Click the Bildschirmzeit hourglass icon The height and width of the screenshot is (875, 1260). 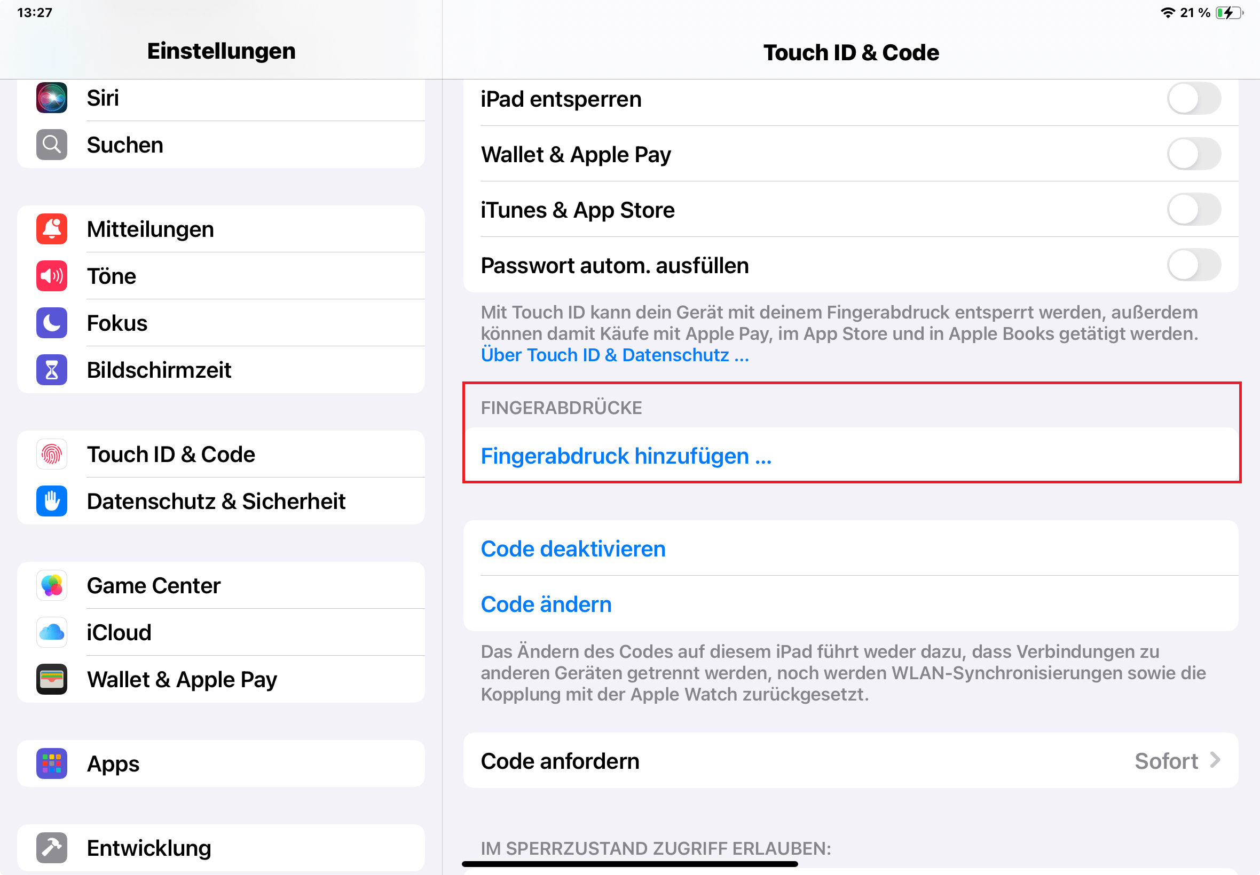51,370
